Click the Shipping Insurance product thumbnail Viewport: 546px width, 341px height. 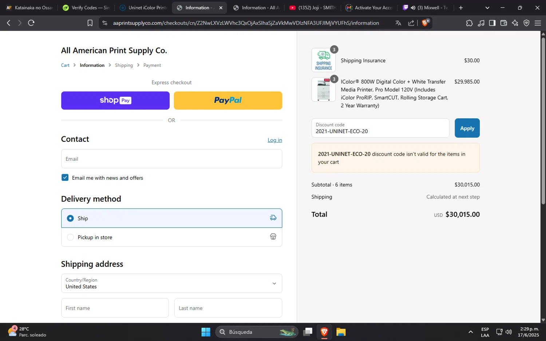(324, 60)
